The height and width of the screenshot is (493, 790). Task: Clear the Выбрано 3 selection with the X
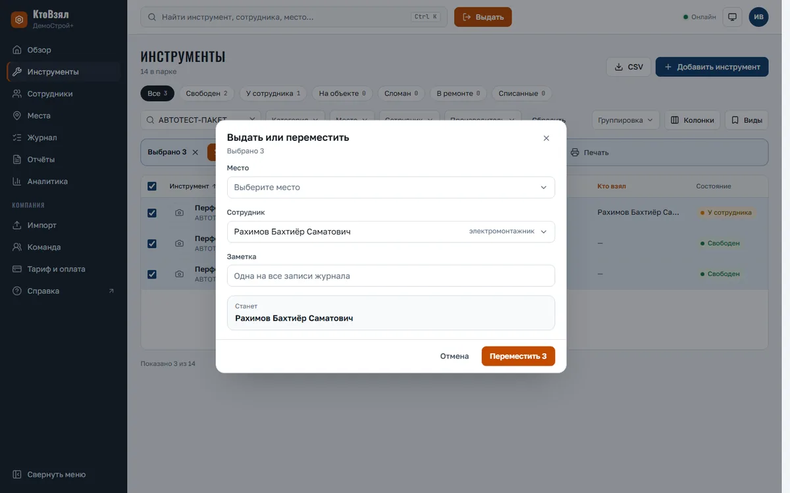[x=195, y=153]
